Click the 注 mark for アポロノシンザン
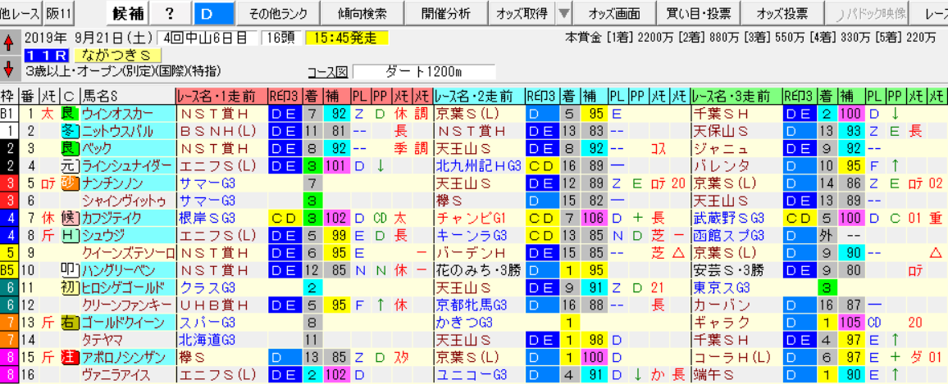This screenshot has height=384, width=948. coord(69,359)
